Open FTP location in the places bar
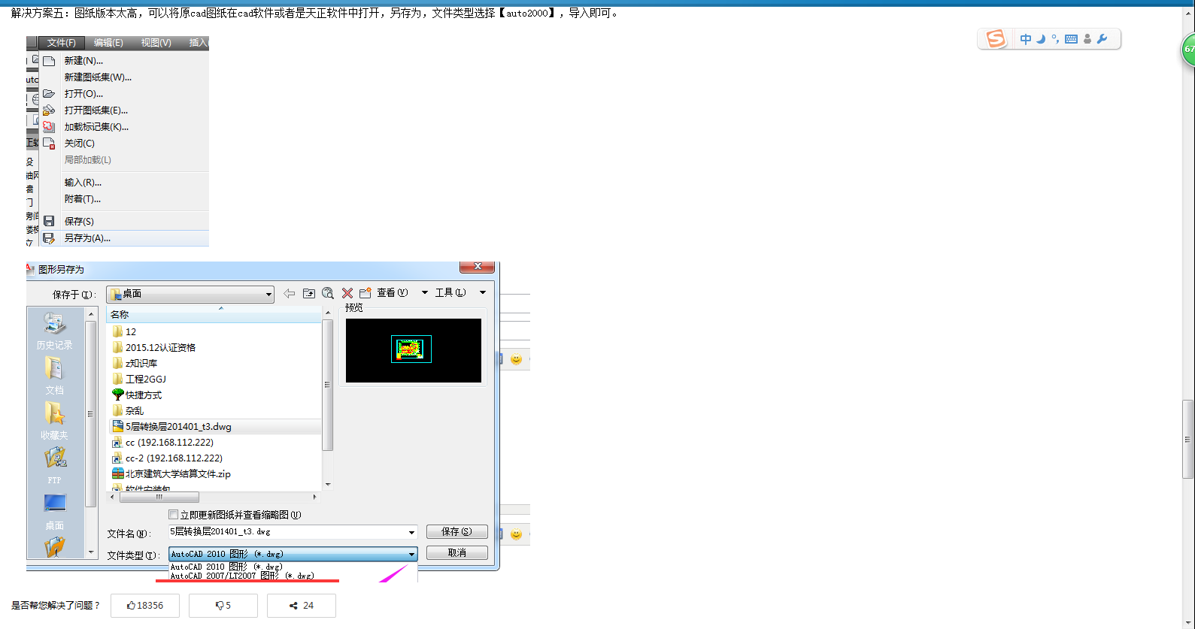Viewport: 1195px width, 629px height. coord(54,466)
